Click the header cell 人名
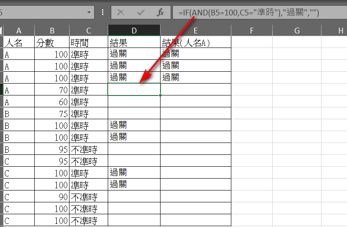Image resolution: width=347 pixels, height=227 pixels. coord(19,42)
